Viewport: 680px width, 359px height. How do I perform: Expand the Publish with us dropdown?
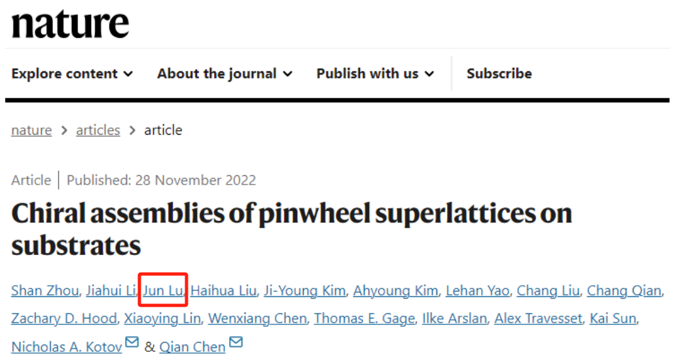(375, 74)
